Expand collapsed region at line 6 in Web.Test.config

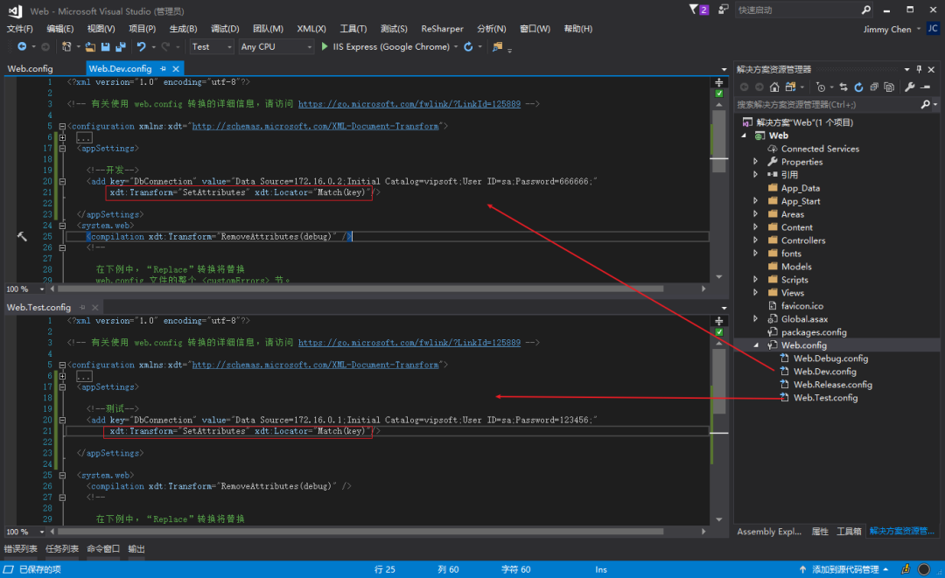pyautogui.click(x=62, y=376)
